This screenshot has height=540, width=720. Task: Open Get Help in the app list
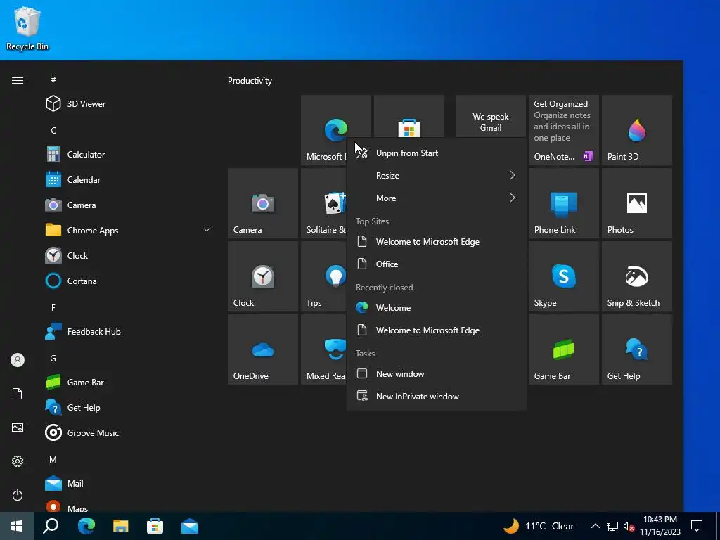coord(127,407)
